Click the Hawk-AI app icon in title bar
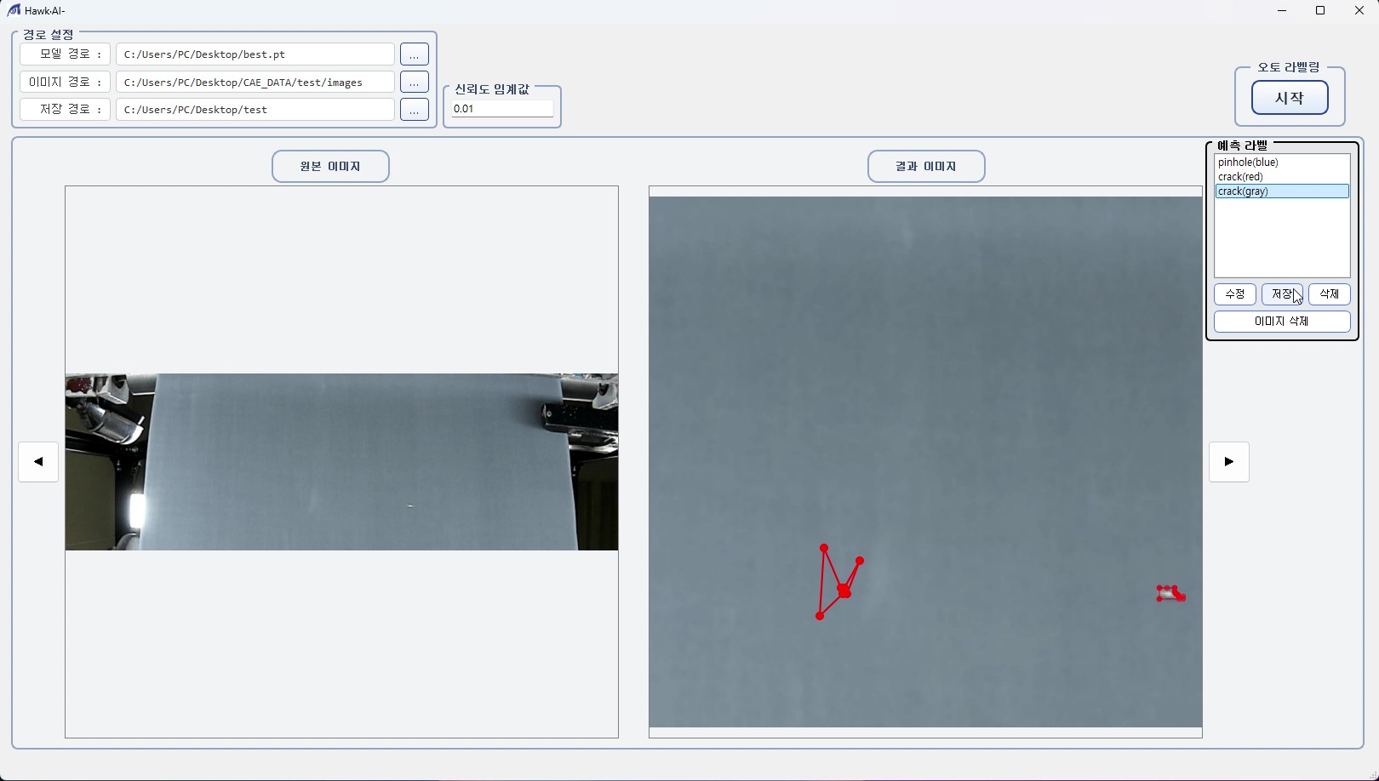This screenshot has height=781, width=1379. click(x=14, y=10)
